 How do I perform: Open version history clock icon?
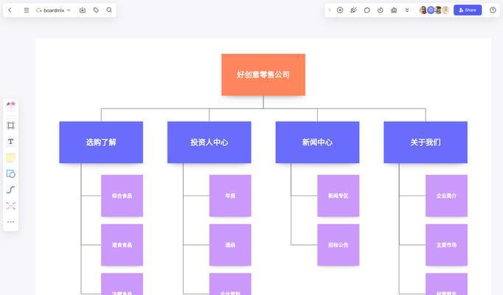tap(380, 10)
